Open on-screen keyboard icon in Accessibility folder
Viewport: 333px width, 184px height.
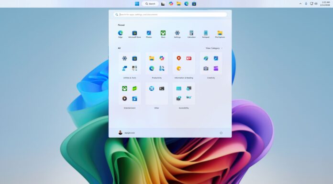179,88
